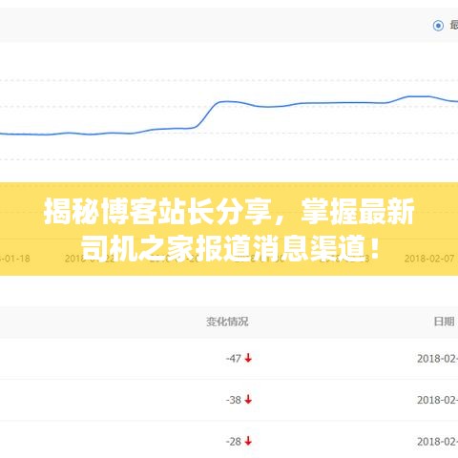458x458 pixels.
Task: Click headline line 司机之家报道消息渠道
Action: point(222,248)
